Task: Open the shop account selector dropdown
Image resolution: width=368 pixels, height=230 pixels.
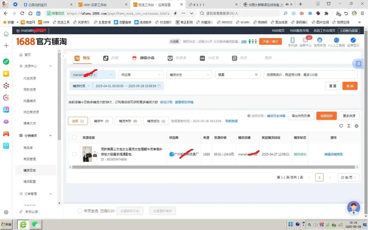Action: pyautogui.click(x=93, y=75)
